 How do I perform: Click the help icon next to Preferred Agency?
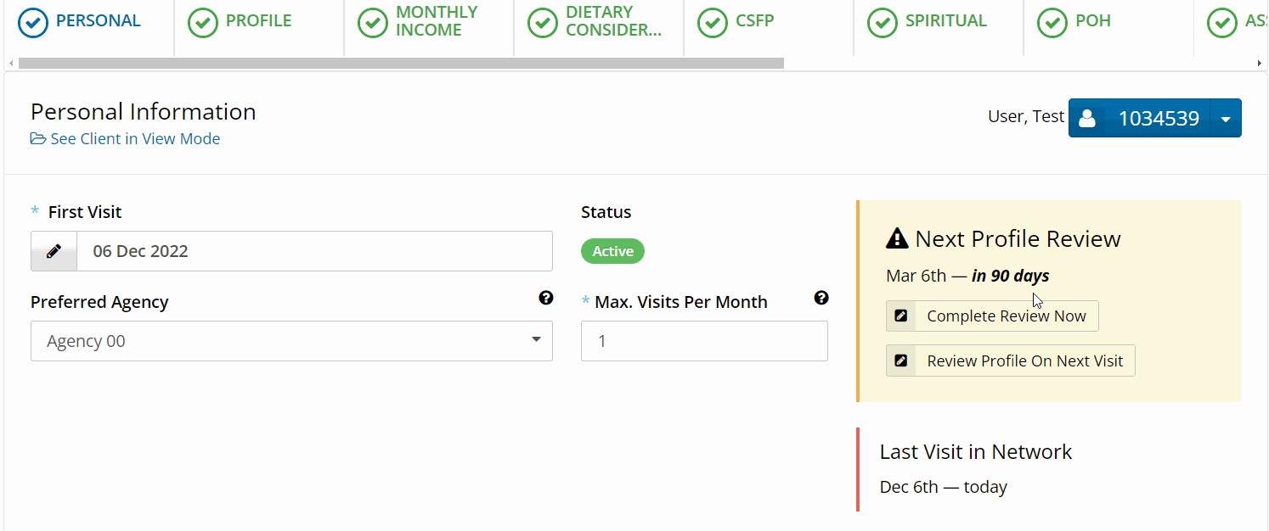pyautogui.click(x=545, y=298)
